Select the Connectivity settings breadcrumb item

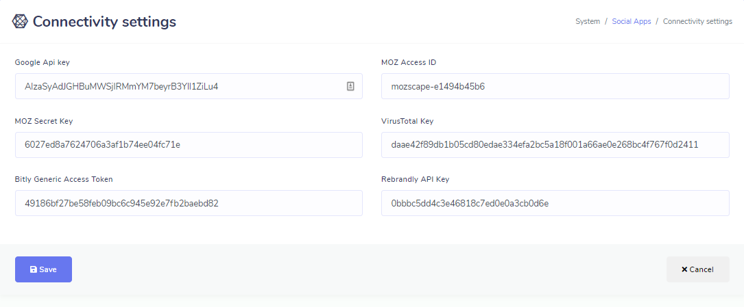pyautogui.click(x=697, y=22)
